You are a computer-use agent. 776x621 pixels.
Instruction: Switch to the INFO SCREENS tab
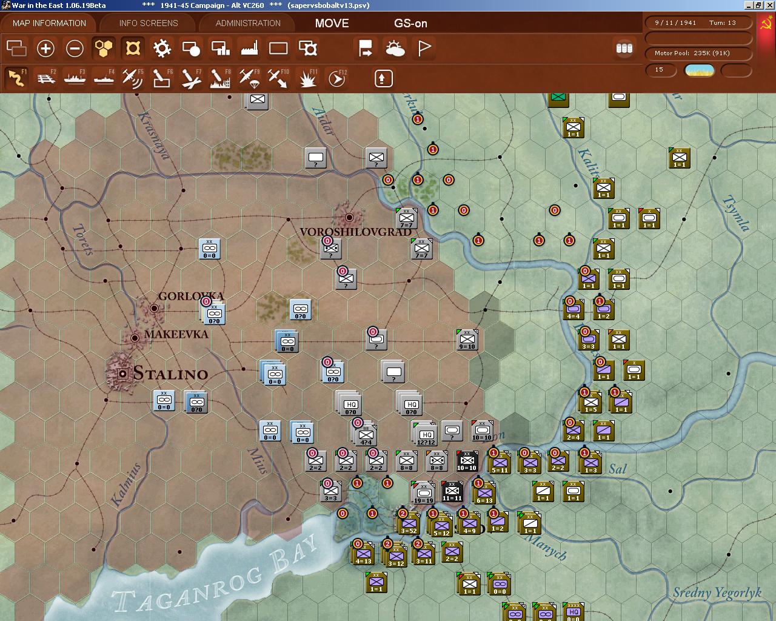click(149, 23)
